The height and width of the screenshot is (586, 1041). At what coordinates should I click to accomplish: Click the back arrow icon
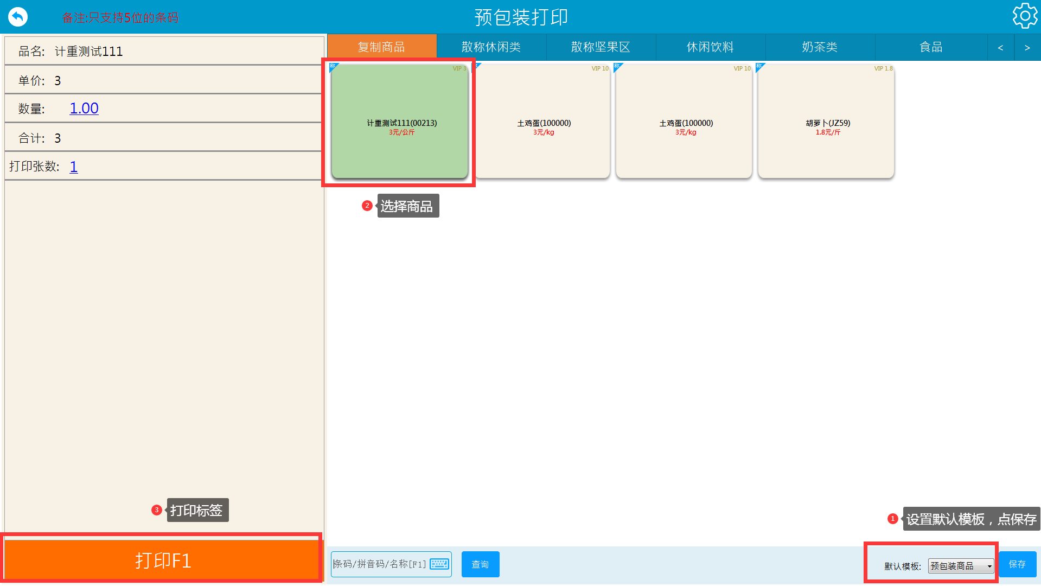pyautogui.click(x=18, y=17)
